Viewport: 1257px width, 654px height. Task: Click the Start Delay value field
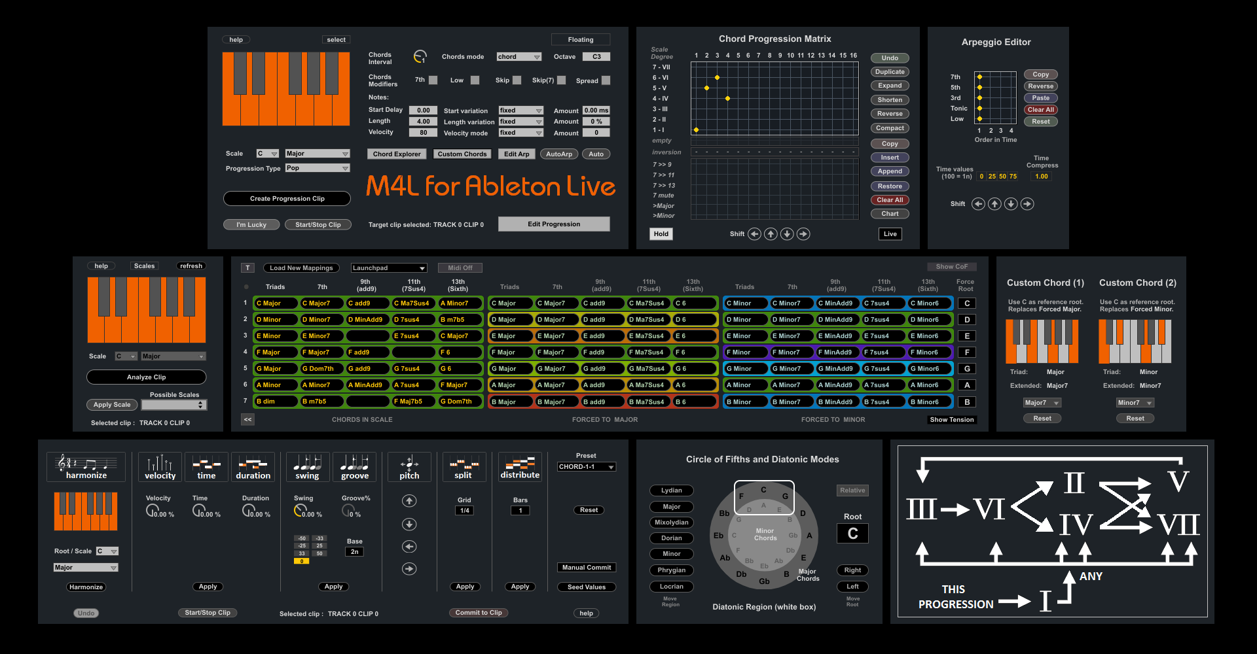[423, 111]
